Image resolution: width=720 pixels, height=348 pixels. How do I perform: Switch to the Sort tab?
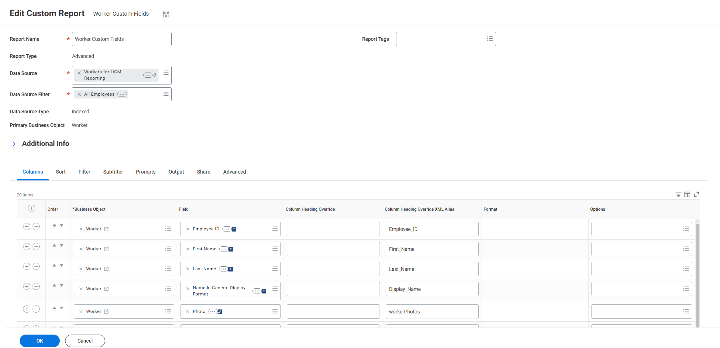click(x=61, y=172)
